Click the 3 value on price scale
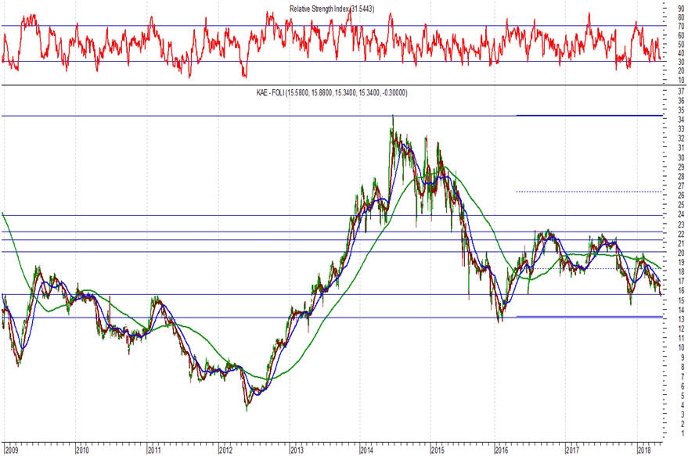The image size is (688, 456). click(683, 415)
